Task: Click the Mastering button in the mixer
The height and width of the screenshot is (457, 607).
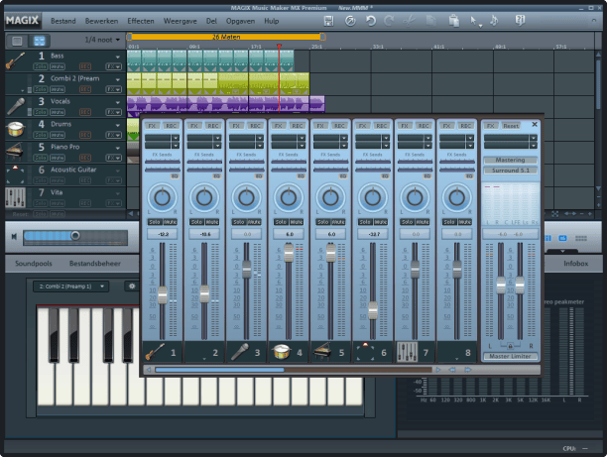Action: [510, 160]
